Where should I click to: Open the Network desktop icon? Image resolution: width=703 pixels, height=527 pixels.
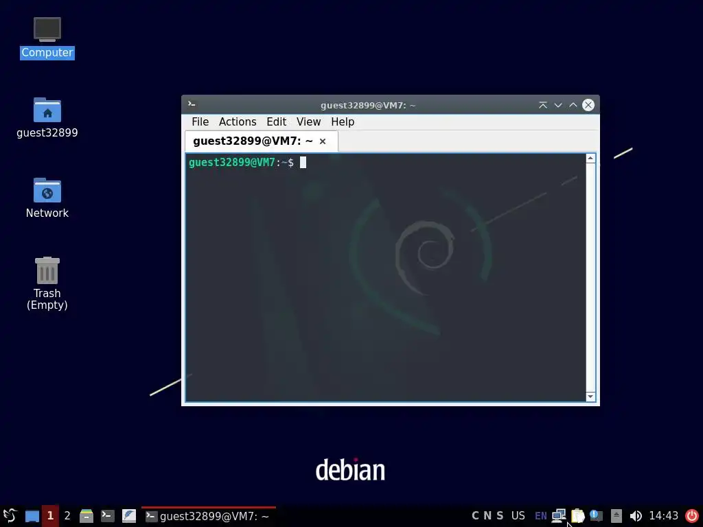[47, 198]
